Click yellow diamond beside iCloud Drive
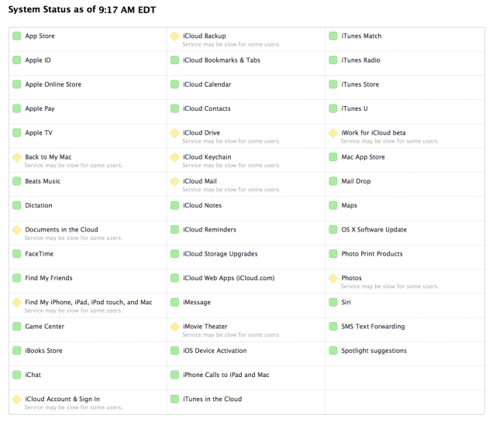This screenshot has height=432, width=496. (x=174, y=132)
